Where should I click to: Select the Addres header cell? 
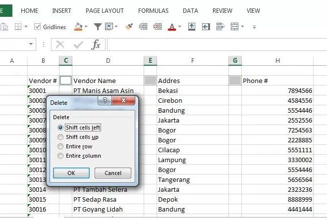tap(193, 81)
